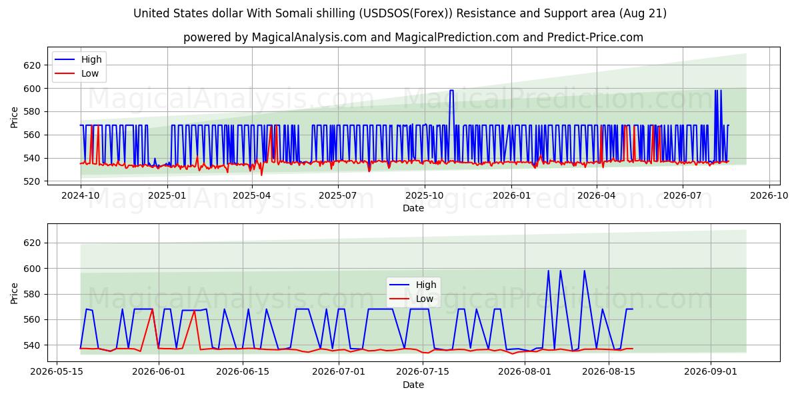Click the 2026-08-01 date tick
The height and width of the screenshot is (400, 800).
click(x=524, y=373)
